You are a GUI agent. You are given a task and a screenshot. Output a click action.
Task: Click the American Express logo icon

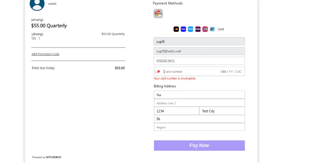pyautogui.click(x=191, y=29)
